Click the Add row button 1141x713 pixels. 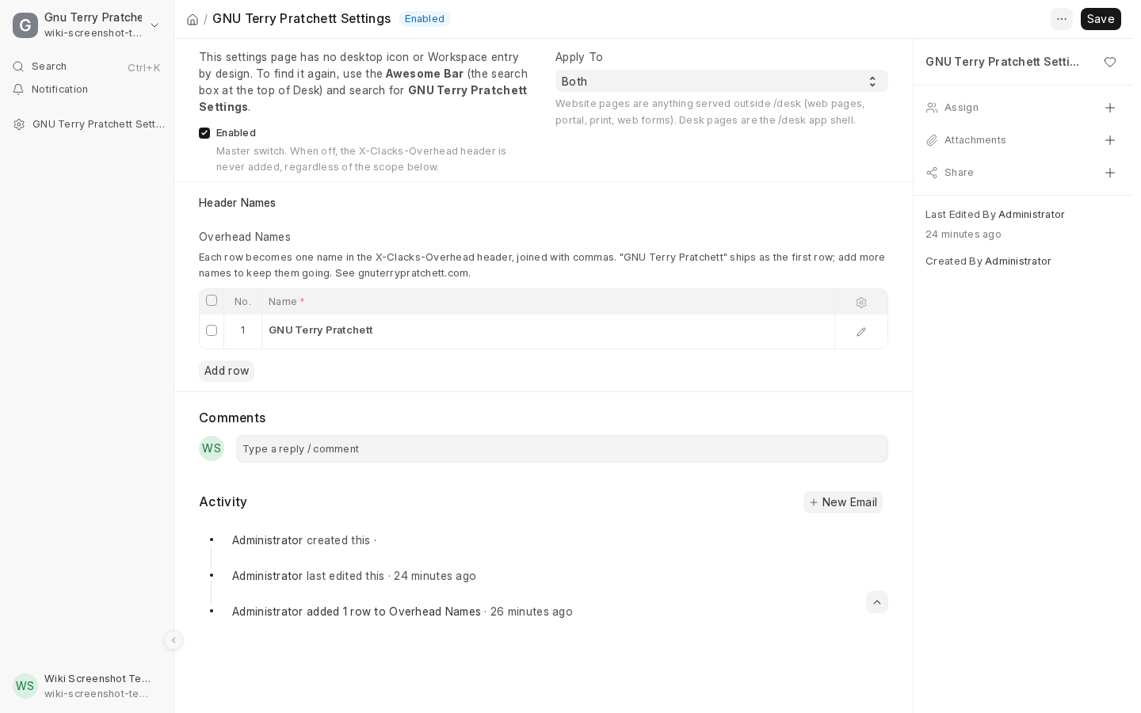click(x=227, y=371)
